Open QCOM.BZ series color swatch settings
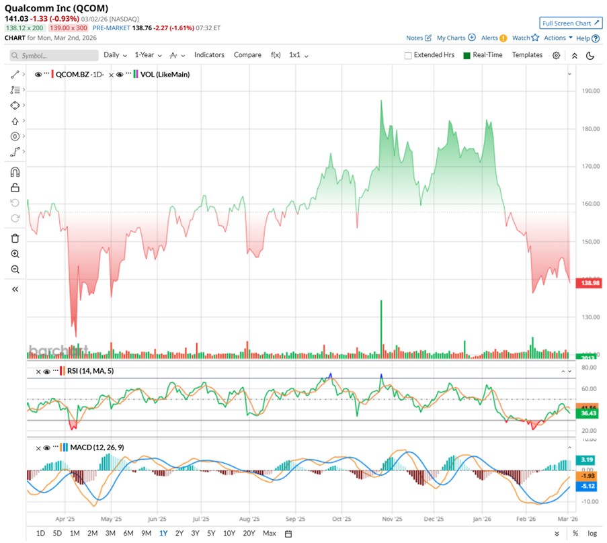Viewport: 607px width, 543px height. [52, 75]
